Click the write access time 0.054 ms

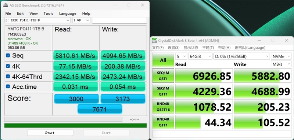coord(123,87)
